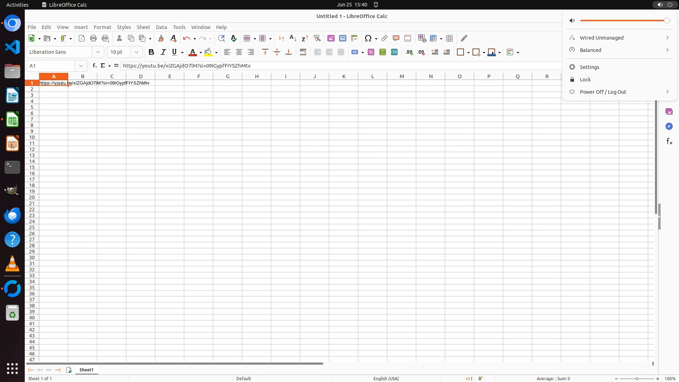Open Settings from the system menu
The image size is (679, 382).
click(589, 67)
